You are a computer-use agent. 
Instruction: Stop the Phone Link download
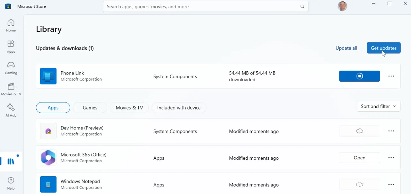coord(360,76)
